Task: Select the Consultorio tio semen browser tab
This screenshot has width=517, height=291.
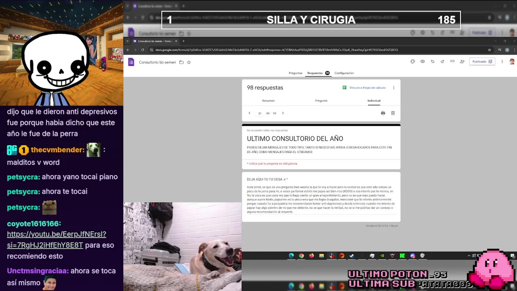Action: 155,41
